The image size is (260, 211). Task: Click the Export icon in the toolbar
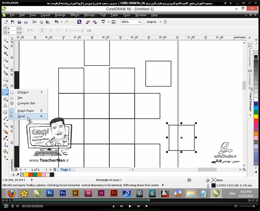coord(95,22)
